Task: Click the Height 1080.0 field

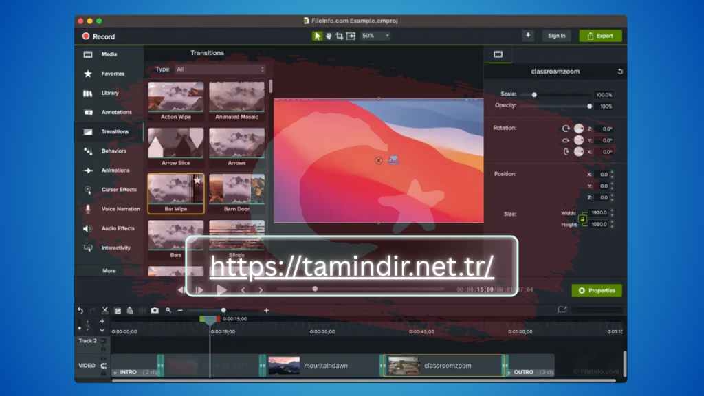Action: [x=599, y=225]
